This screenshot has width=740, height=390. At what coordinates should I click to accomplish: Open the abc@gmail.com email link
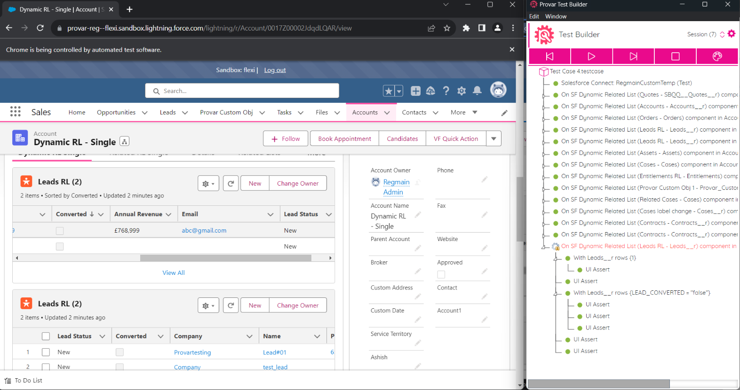click(x=204, y=231)
